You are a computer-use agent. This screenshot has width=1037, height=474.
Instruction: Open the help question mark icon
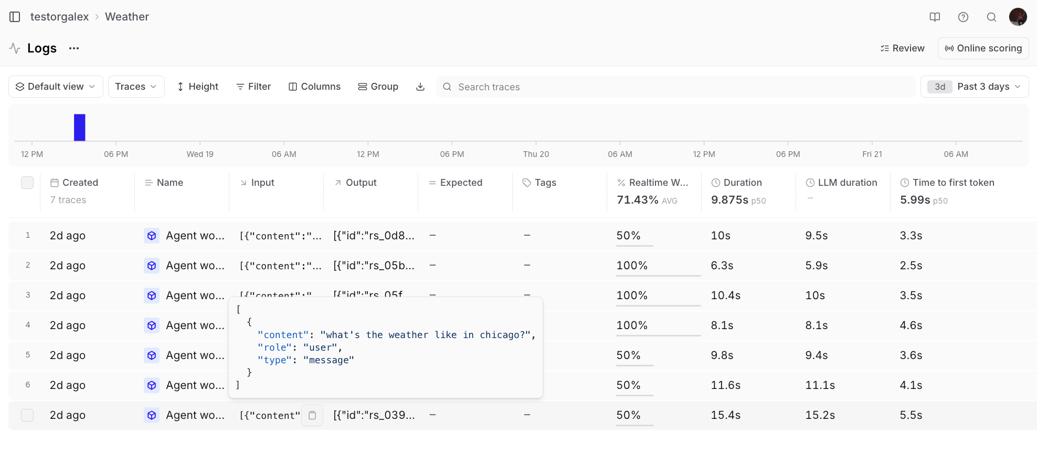963,17
